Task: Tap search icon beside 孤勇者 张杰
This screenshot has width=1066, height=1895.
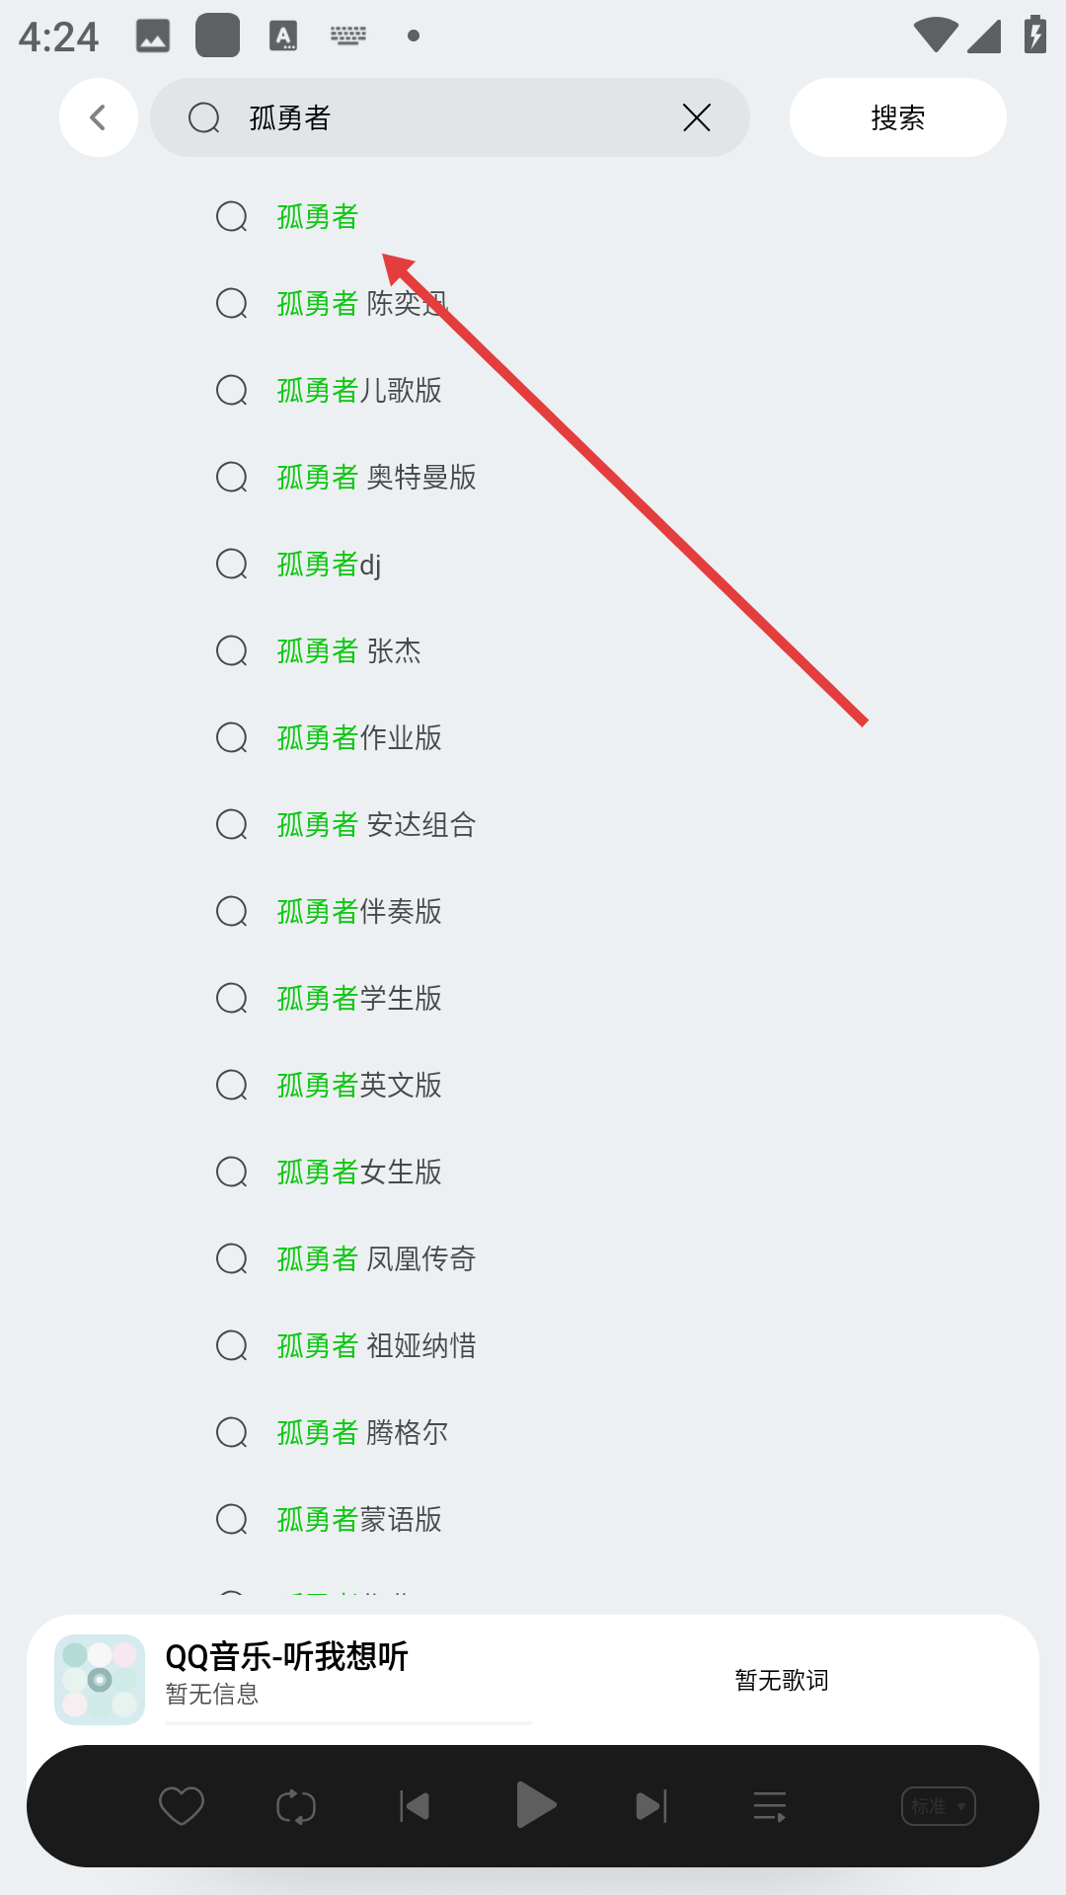Action: point(232,650)
